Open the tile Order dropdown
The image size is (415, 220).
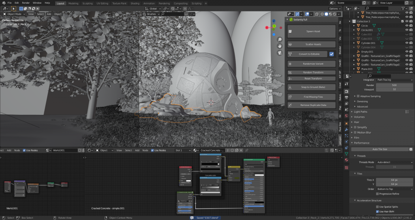point(394,189)
